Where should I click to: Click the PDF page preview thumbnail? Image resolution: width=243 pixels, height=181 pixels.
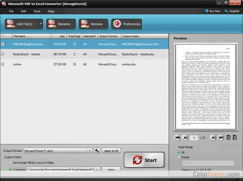[x=206, y=87]
